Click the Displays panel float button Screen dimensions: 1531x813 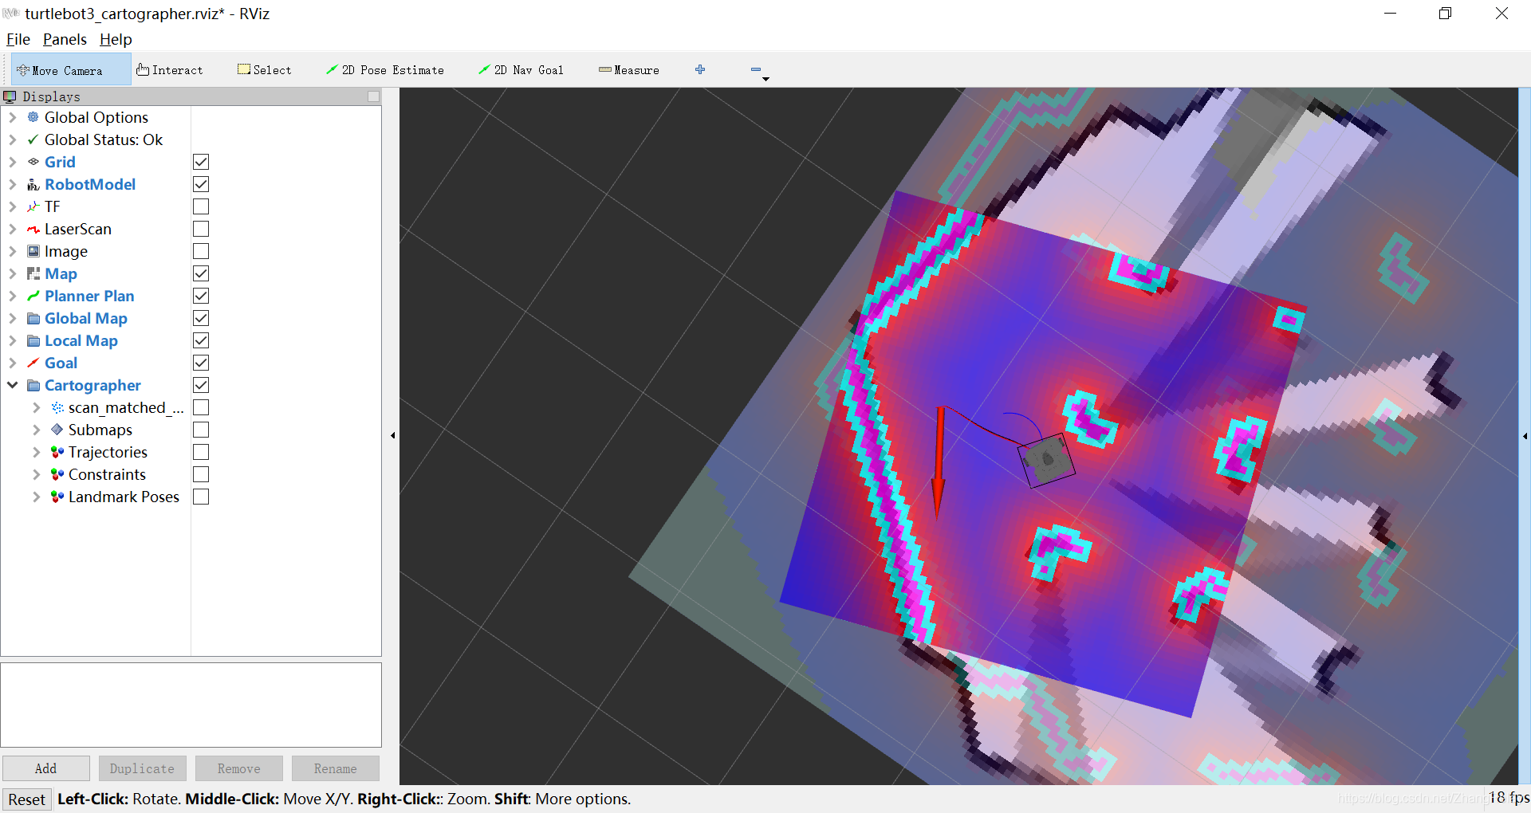373,96
